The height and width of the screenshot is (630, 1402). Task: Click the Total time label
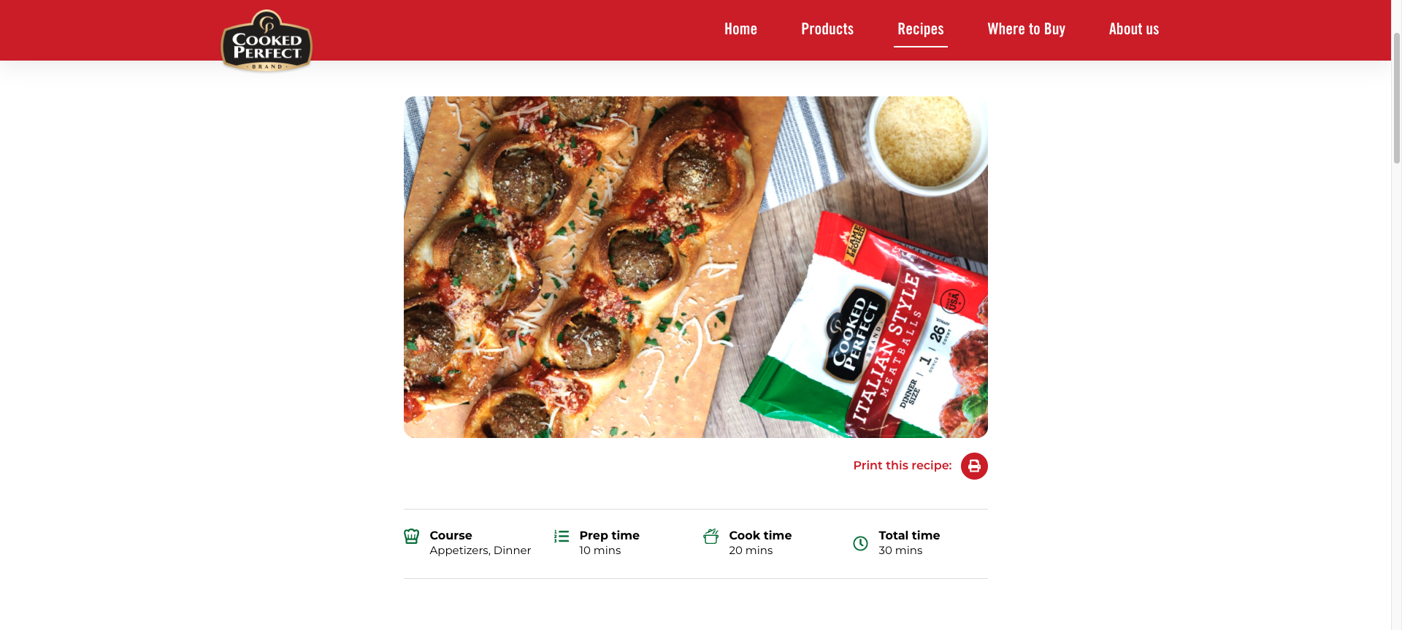[x=909, y=536]
